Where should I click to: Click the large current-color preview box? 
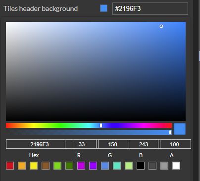[180, 129]
